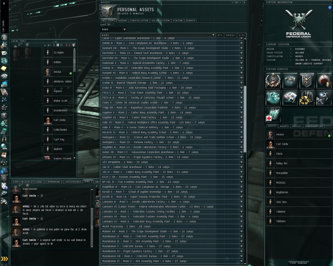
Task: Open the Sort By Name dropdown
Action: coord(114,29)
